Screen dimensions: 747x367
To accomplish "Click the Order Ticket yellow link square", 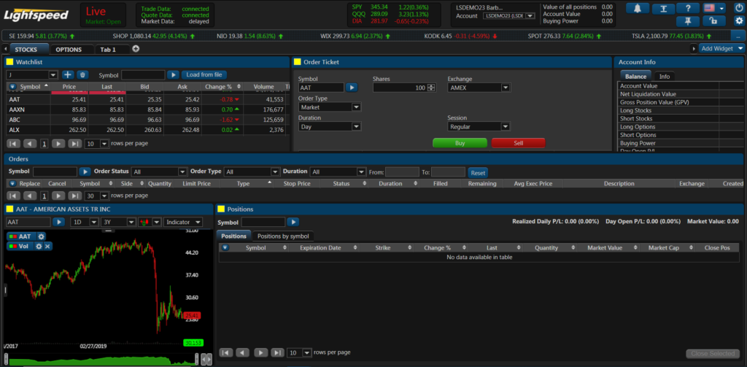I will 298,62.
